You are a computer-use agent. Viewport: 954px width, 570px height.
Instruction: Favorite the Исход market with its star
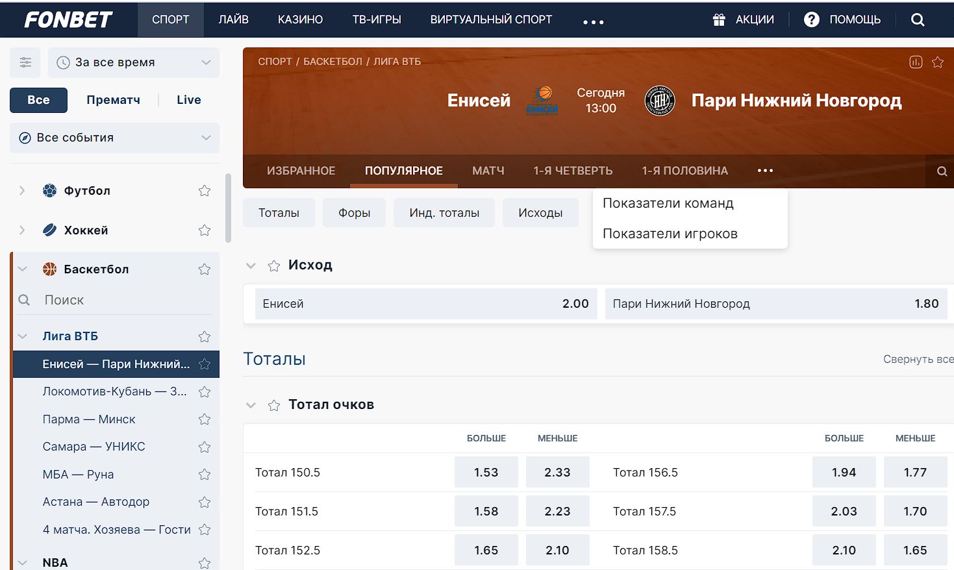coord(274,266)
